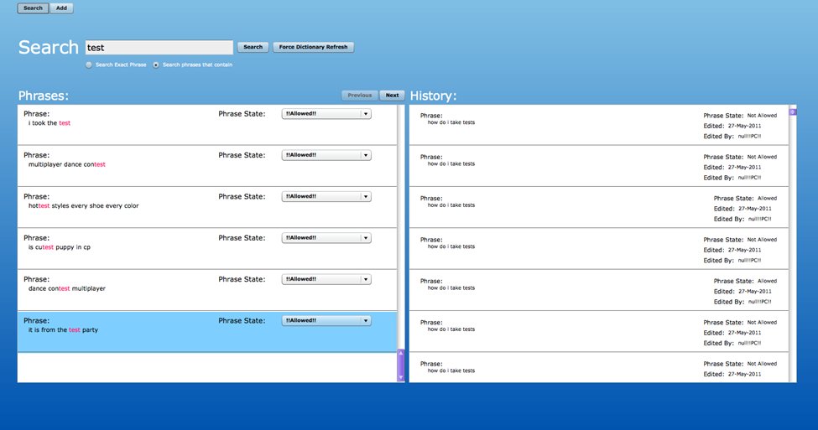Select phrase 'hottest styles every shoe every color'
This screenshot has height=430, width=818.
[207, 207]
